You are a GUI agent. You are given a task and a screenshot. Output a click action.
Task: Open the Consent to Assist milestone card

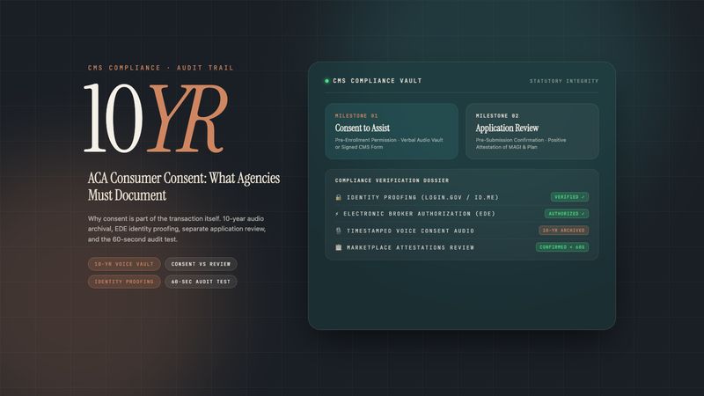[x=392, y=131]
